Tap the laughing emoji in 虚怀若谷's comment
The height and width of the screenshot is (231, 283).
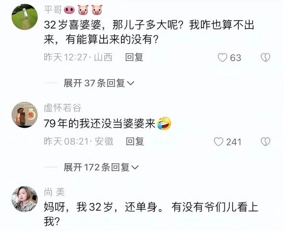click(x=164, y=124)
